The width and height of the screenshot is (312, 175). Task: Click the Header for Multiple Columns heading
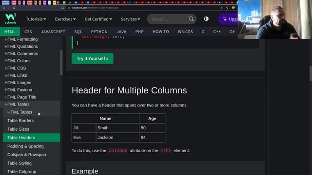(x=129, y=90)
